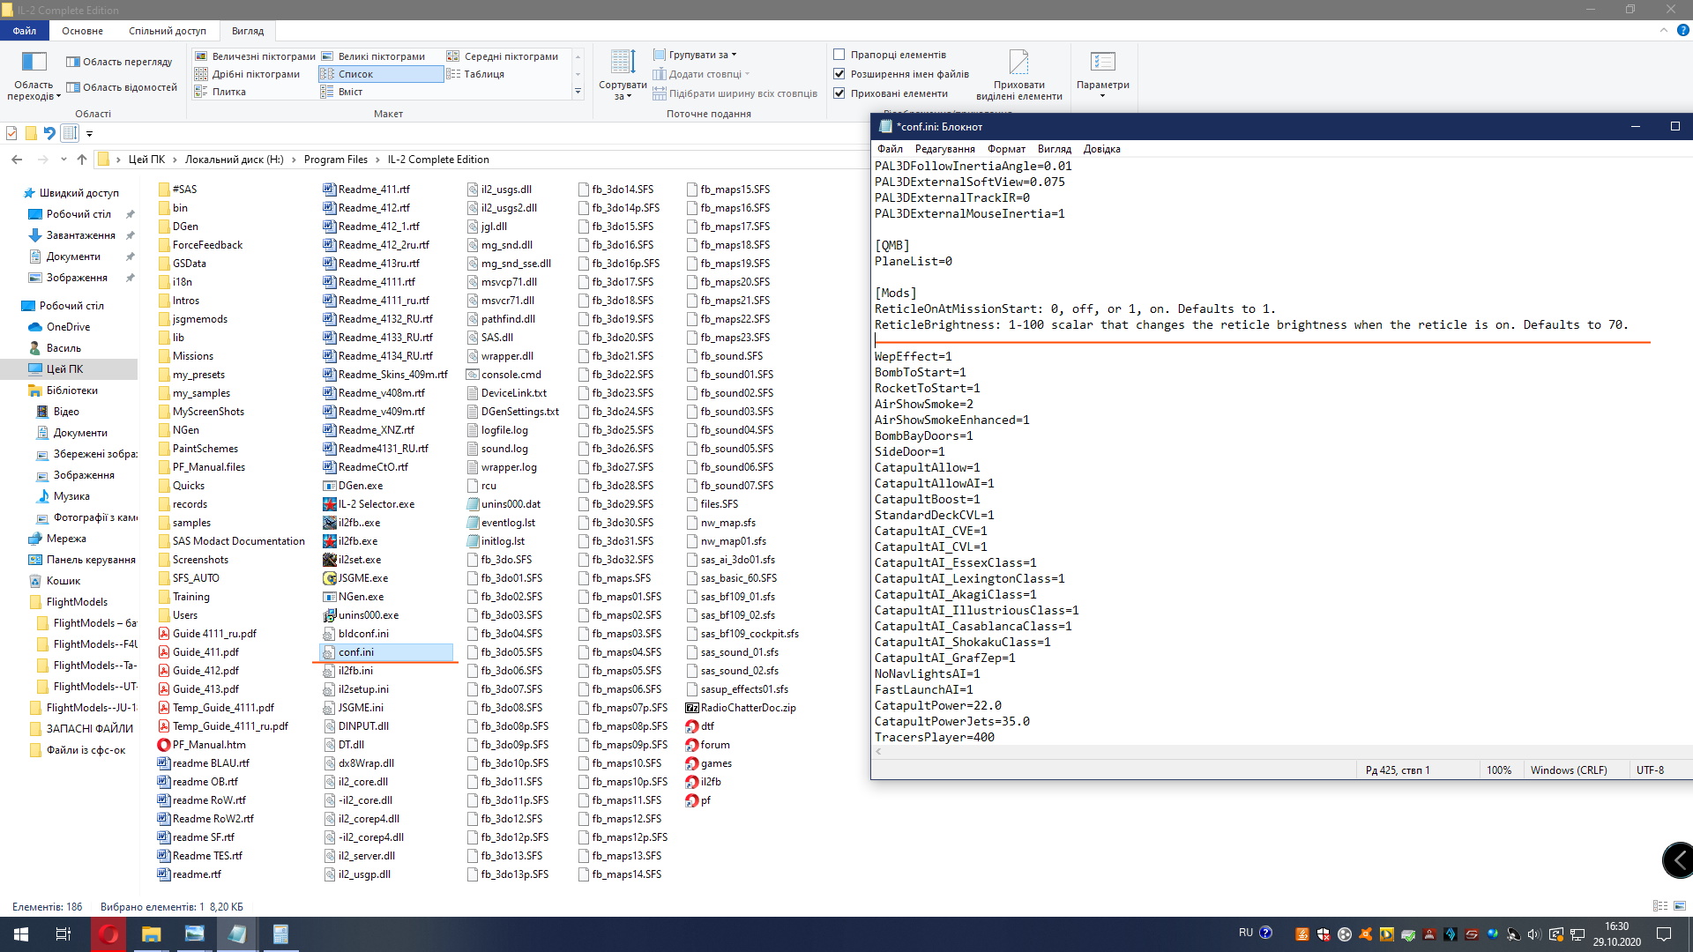Select the JSGME.exe application icon

coord(330,578)
